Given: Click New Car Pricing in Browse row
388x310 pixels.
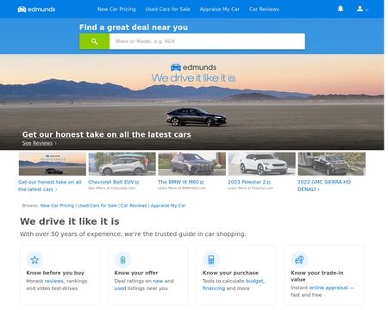Looking at the screenshot, I should click(57, 206).
